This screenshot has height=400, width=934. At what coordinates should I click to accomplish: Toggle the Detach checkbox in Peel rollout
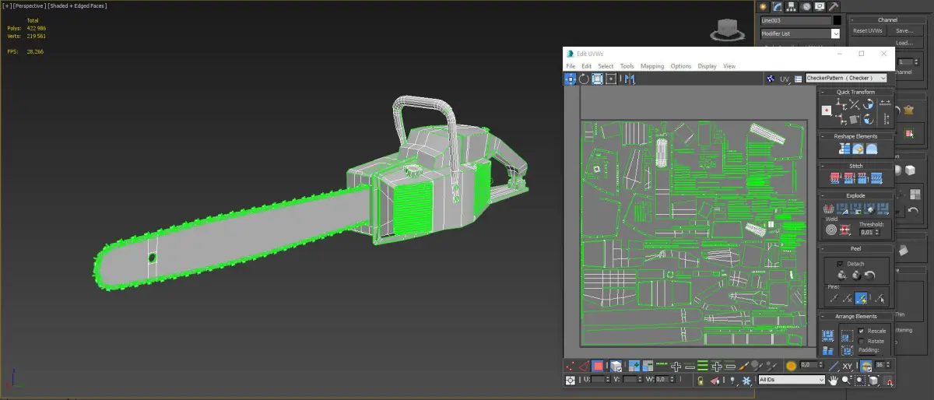pyautogui.click(x=839, y=264)
